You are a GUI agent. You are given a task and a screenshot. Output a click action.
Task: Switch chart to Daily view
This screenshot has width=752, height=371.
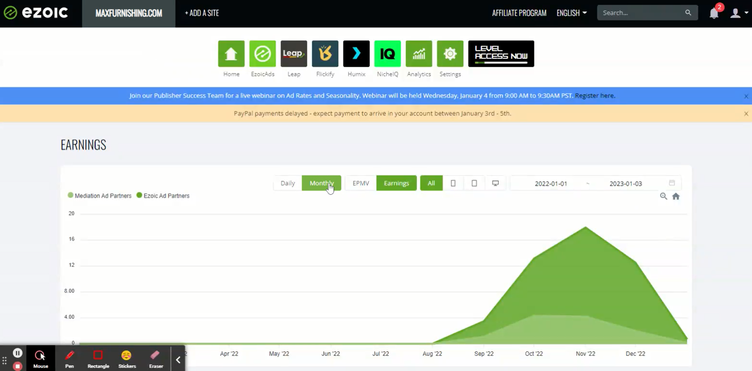[288, 183]
